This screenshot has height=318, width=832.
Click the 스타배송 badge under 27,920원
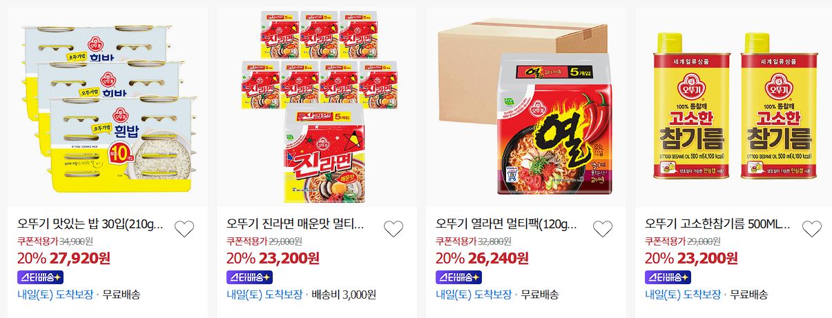[x=40, y=277]
